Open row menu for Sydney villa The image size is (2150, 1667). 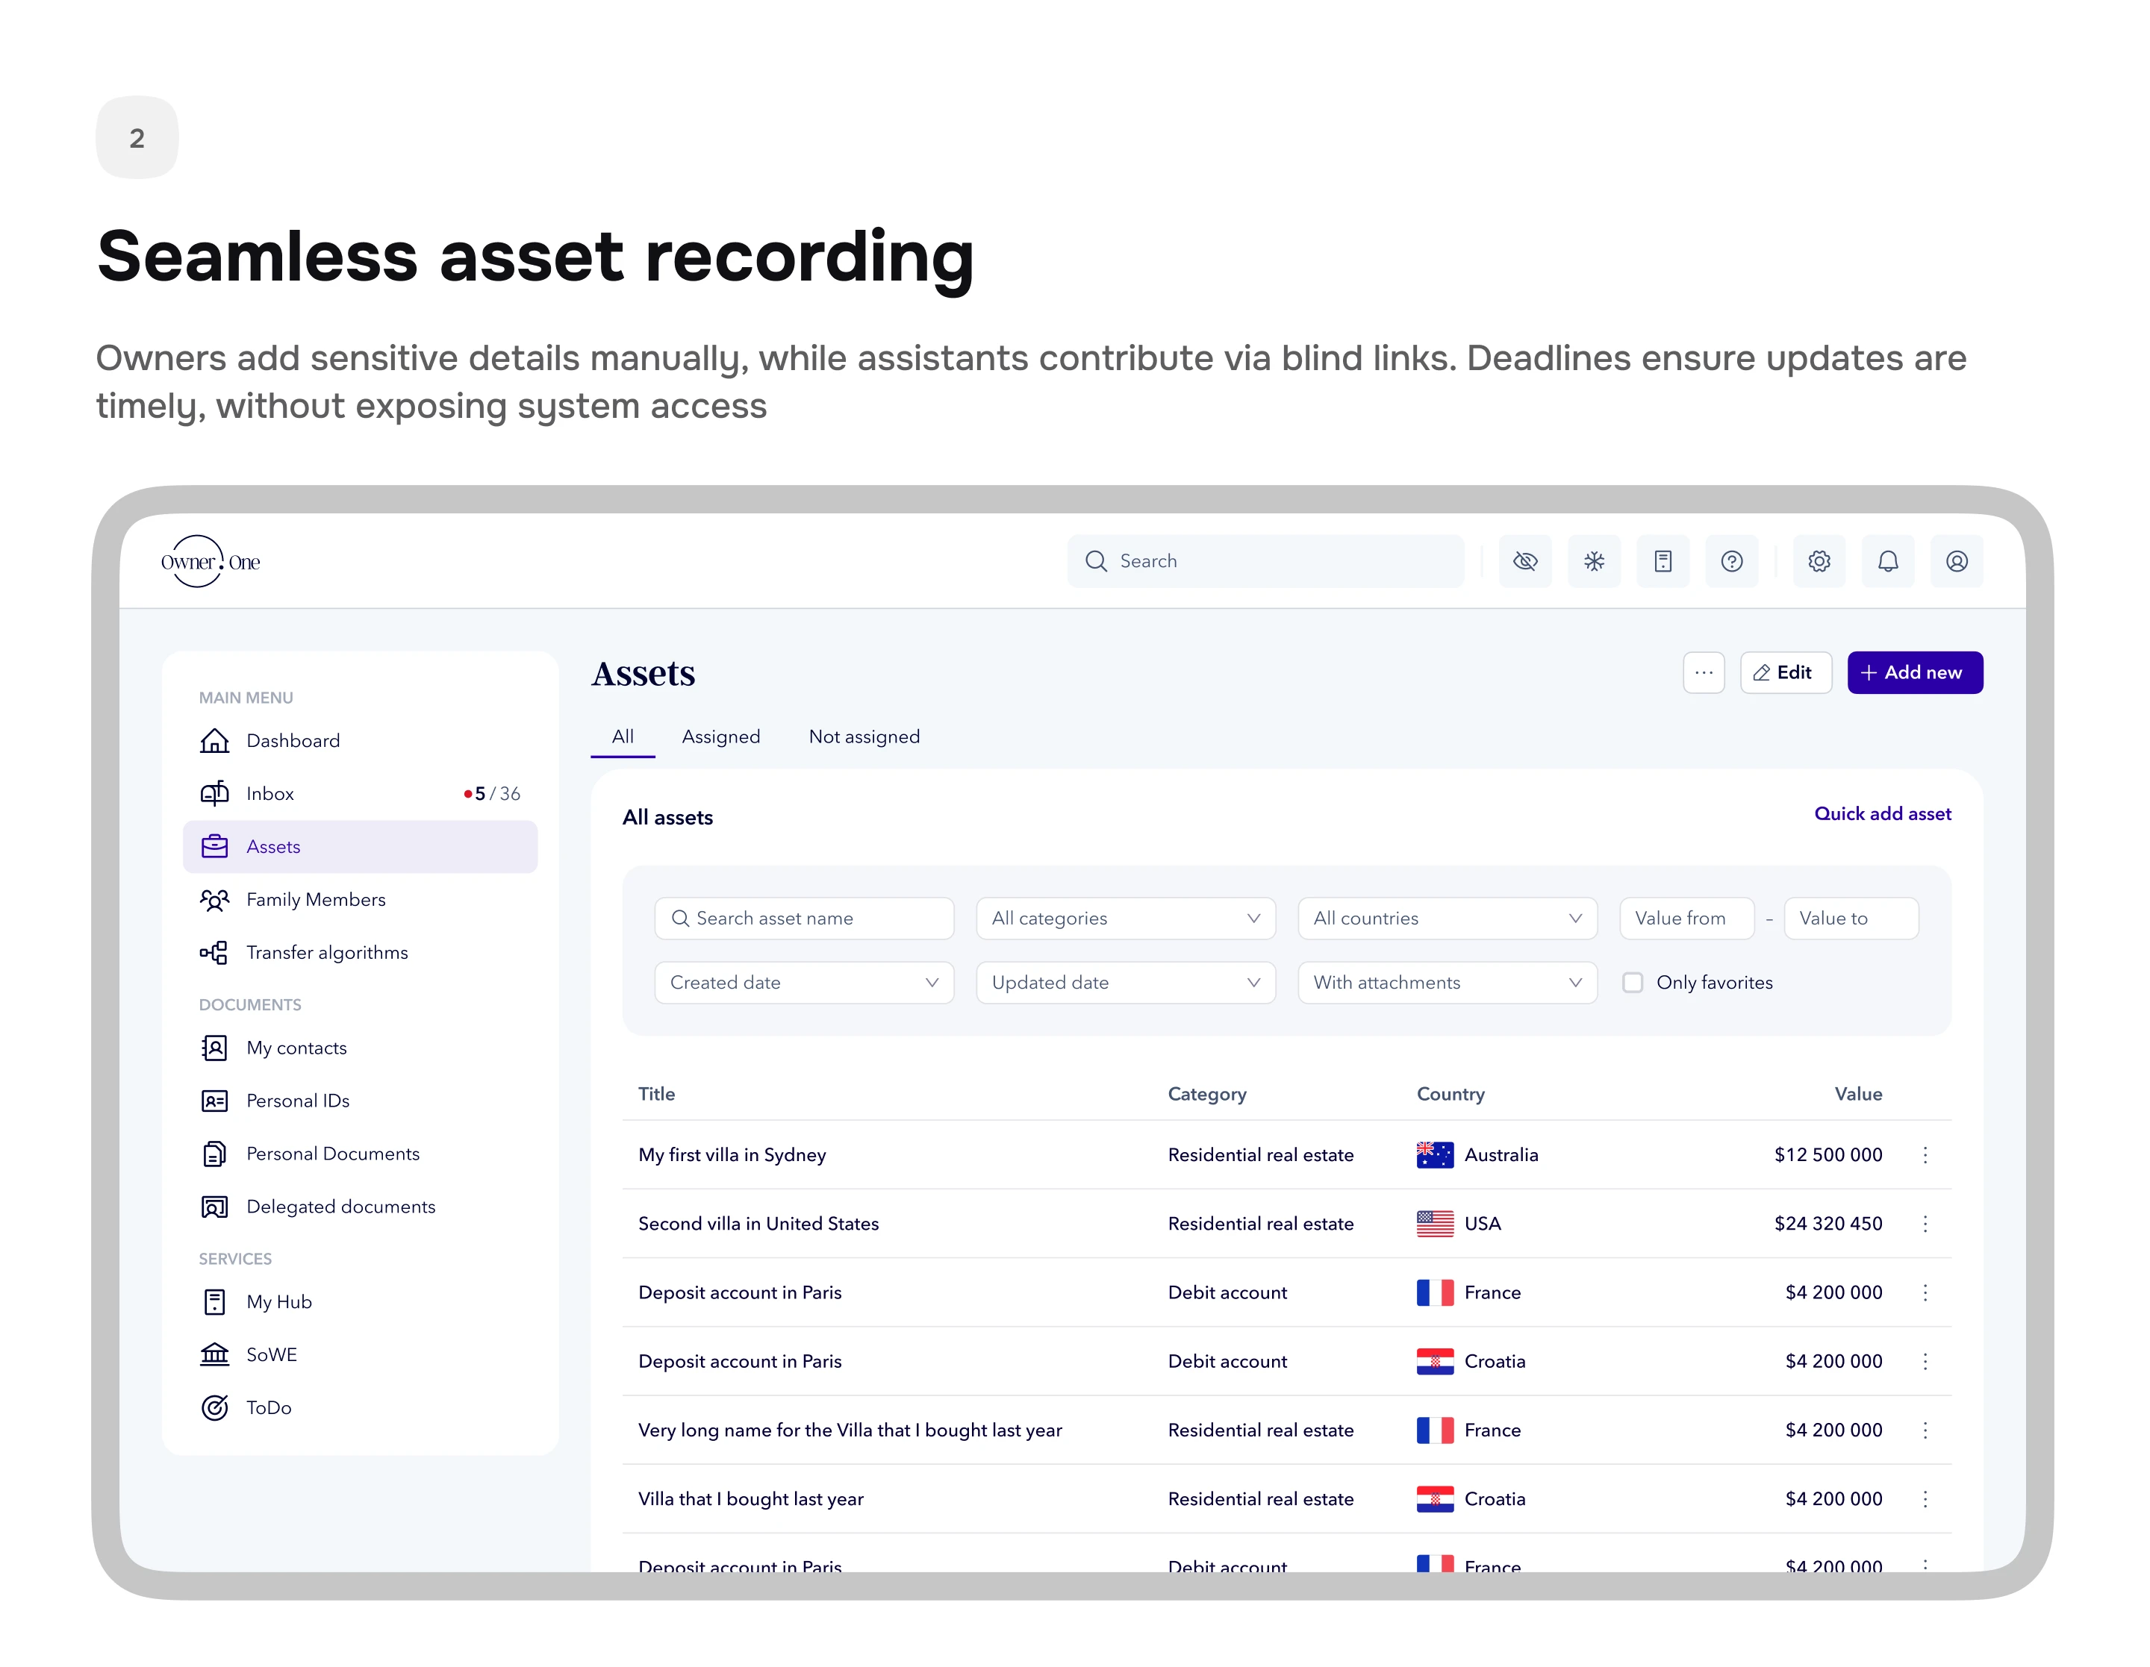point(1925,1154)
